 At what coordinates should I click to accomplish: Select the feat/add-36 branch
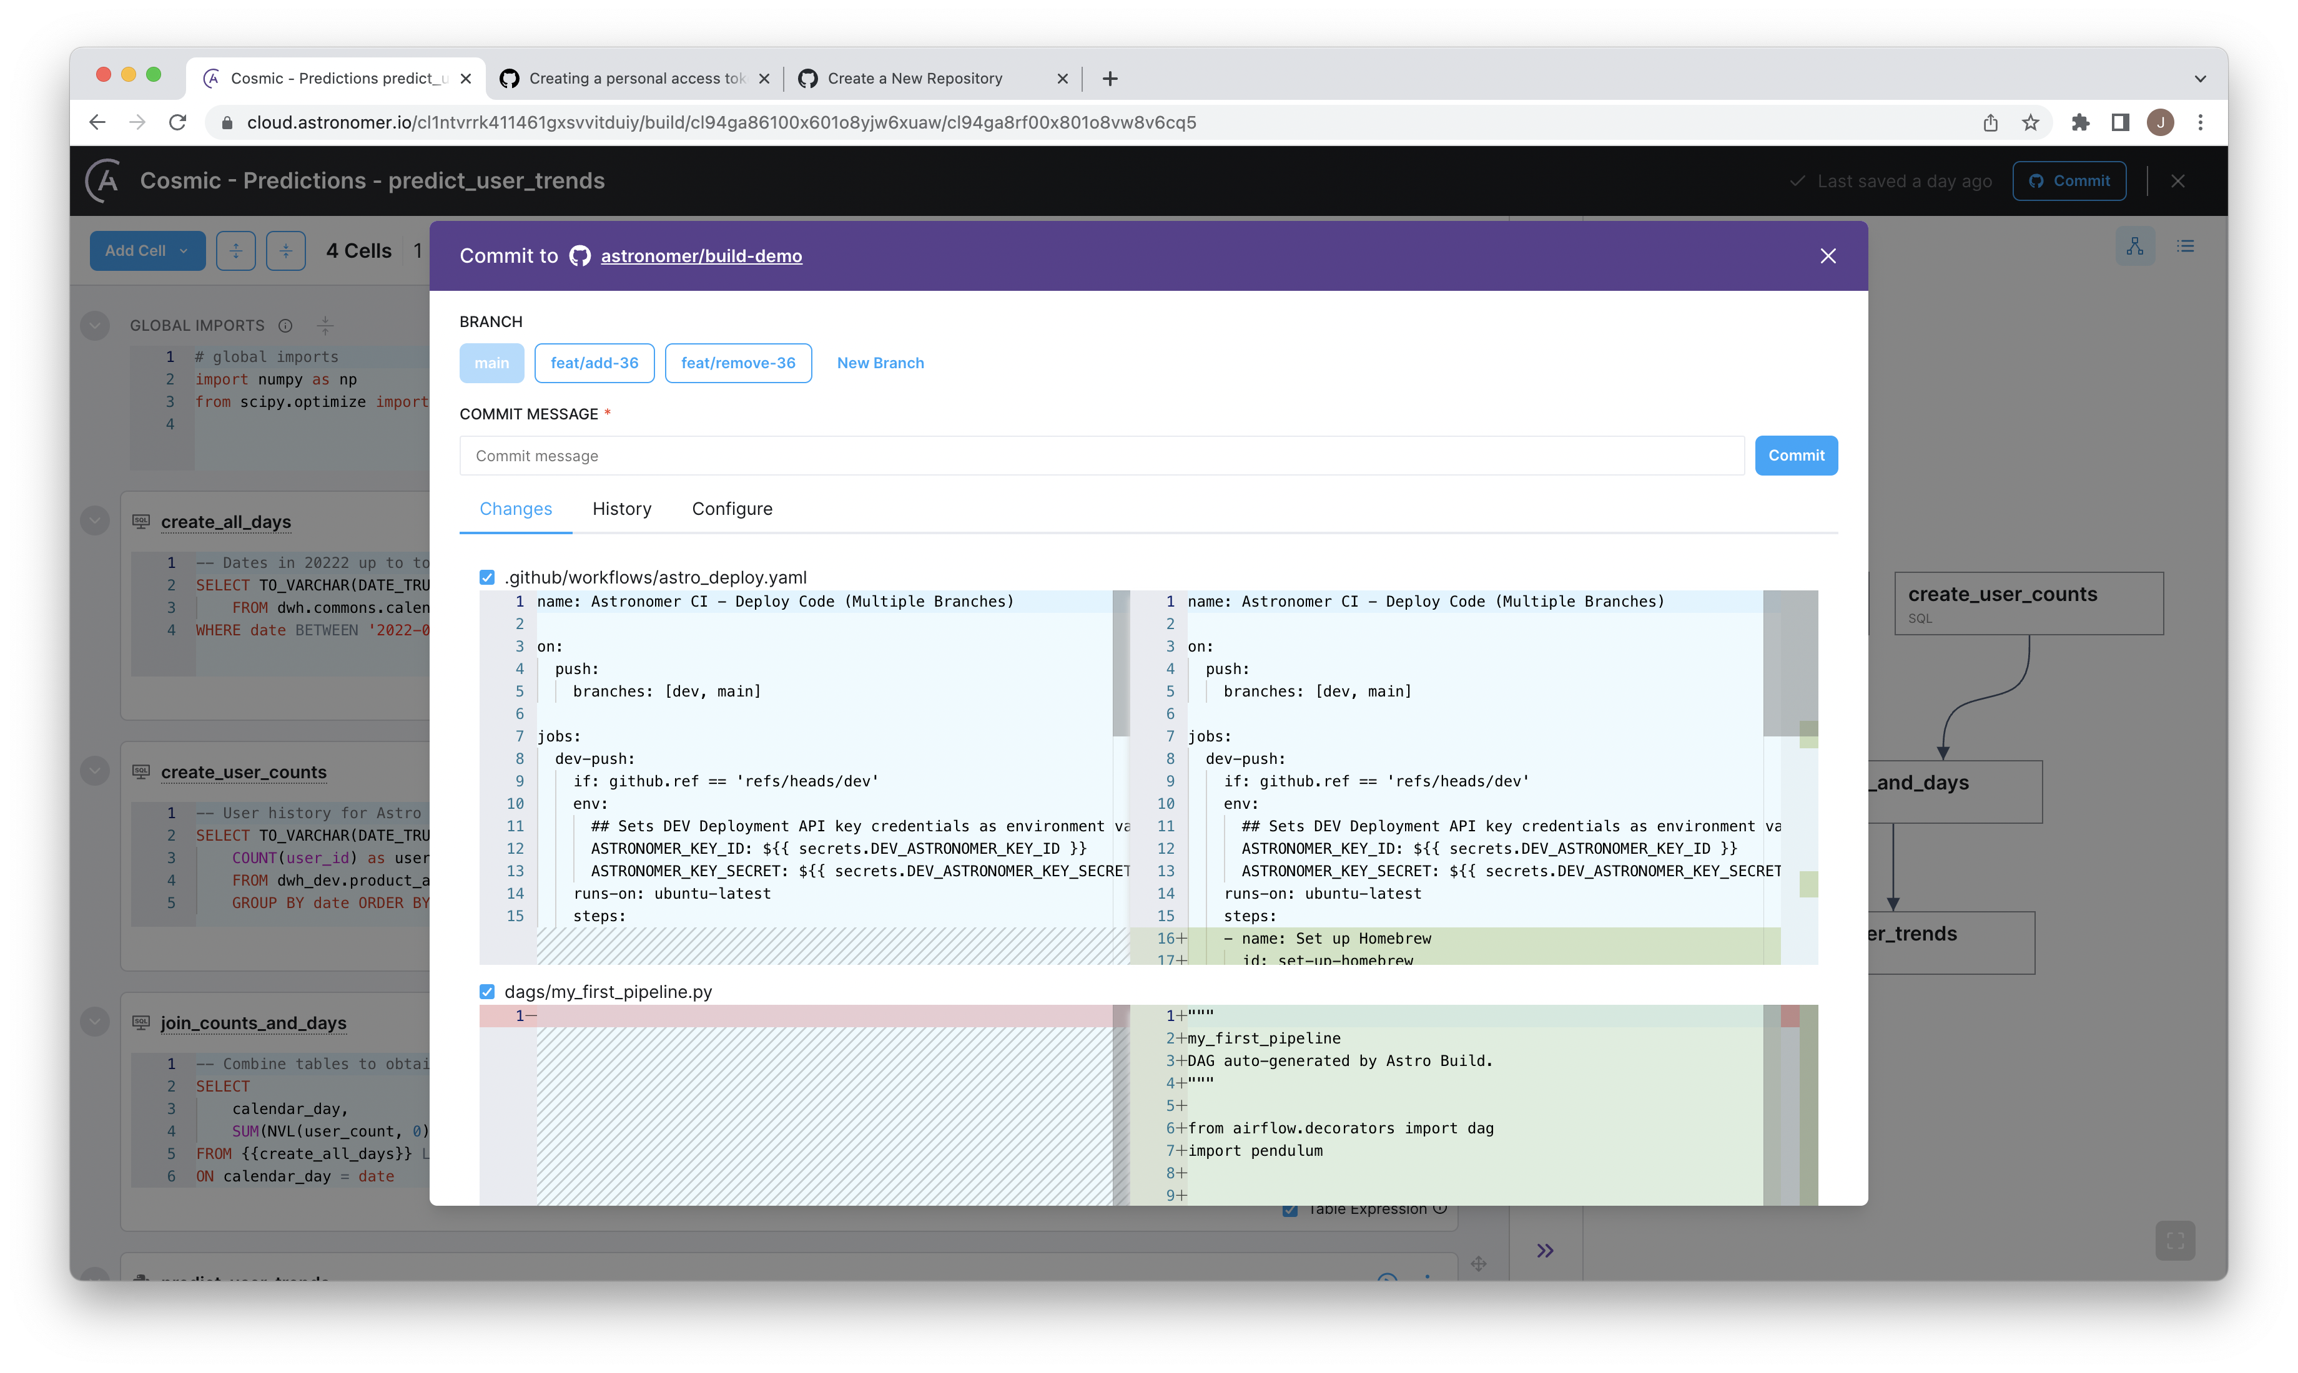[594, 363]
